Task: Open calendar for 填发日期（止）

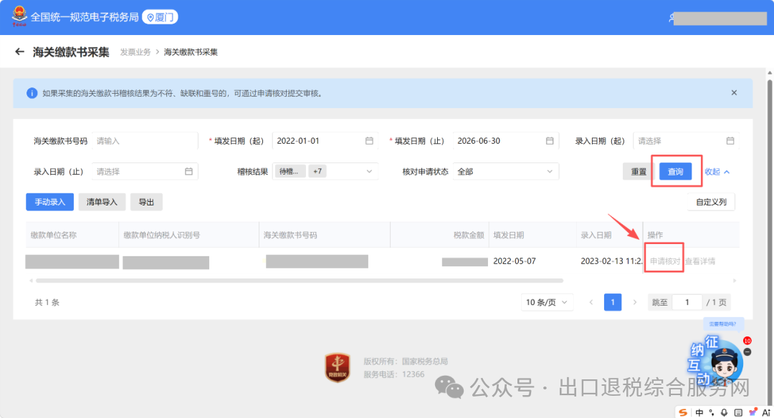Action: 550,141
